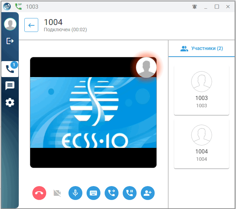The width and height of the screenshot is (236, 209).
Task: Transfer the call to another number
Action: [x=111, y=193]
